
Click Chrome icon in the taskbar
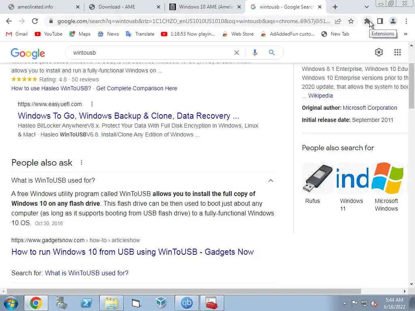[x=36, y=303]
